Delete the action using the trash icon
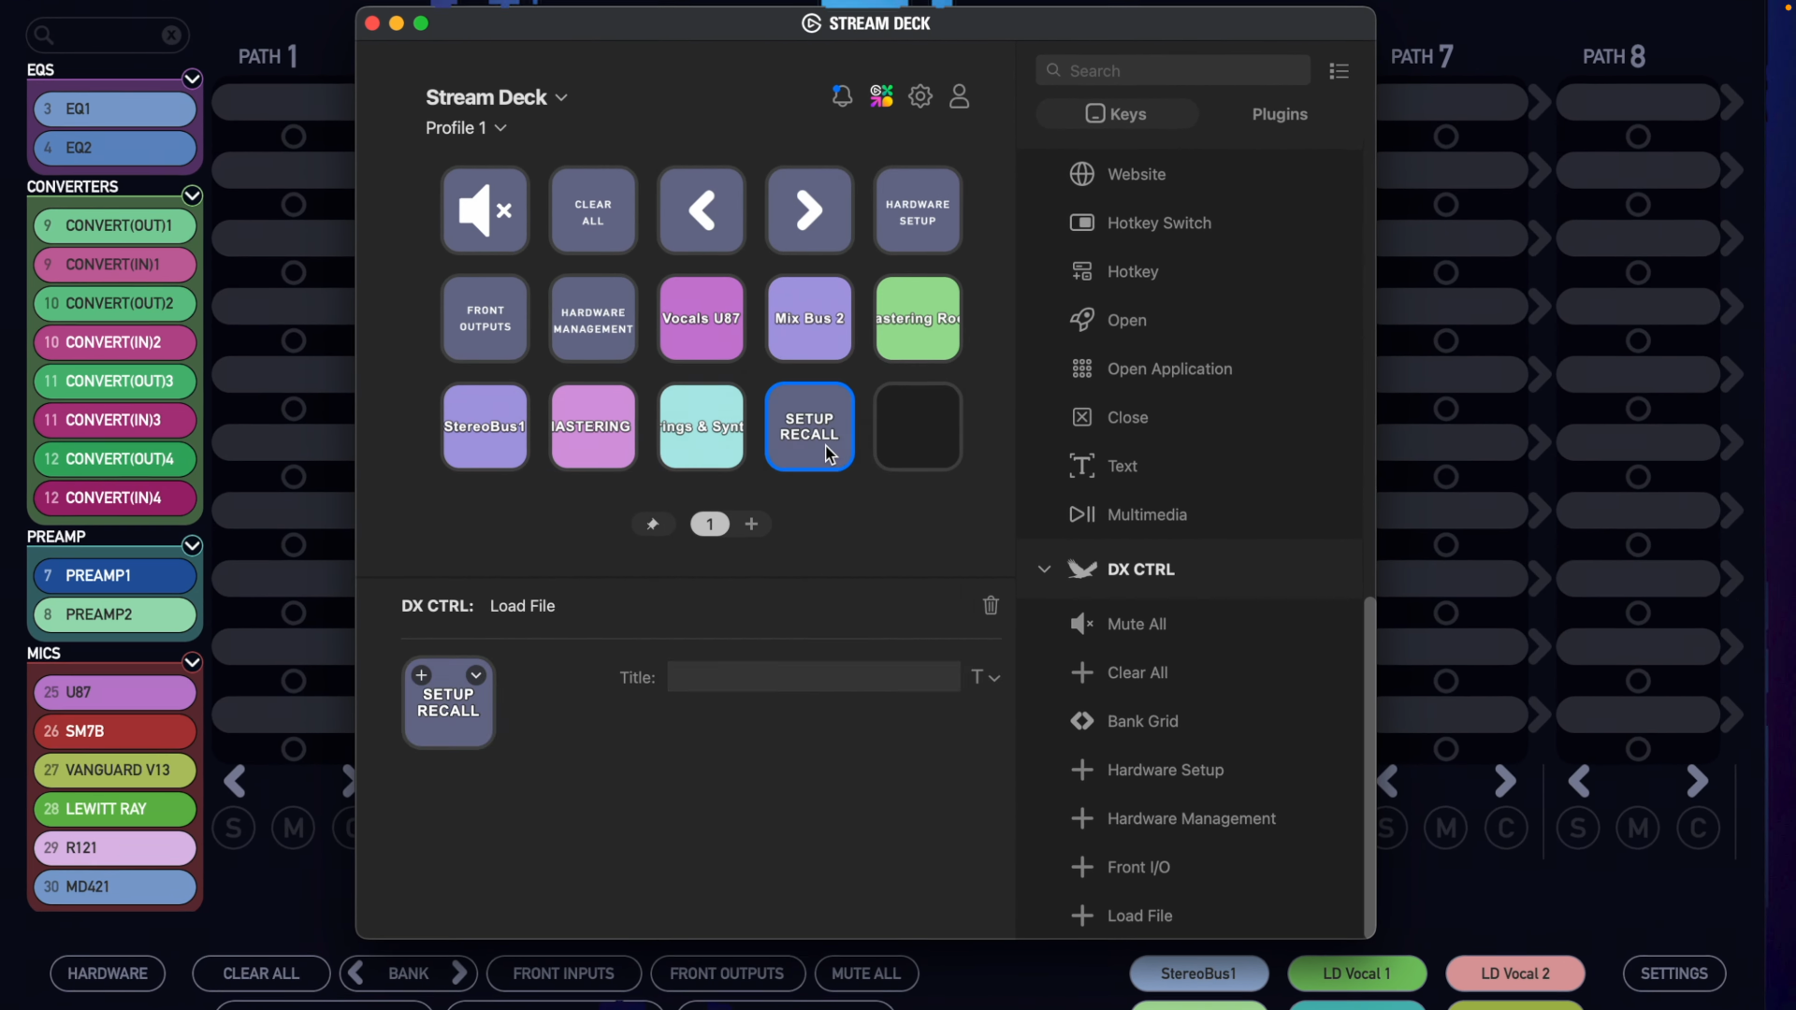This screenshot has height=1010, width=1796. tap(991, 606)
